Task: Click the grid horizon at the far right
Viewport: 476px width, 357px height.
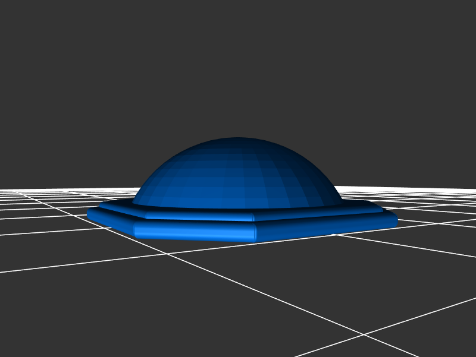Action: point(470,189)
